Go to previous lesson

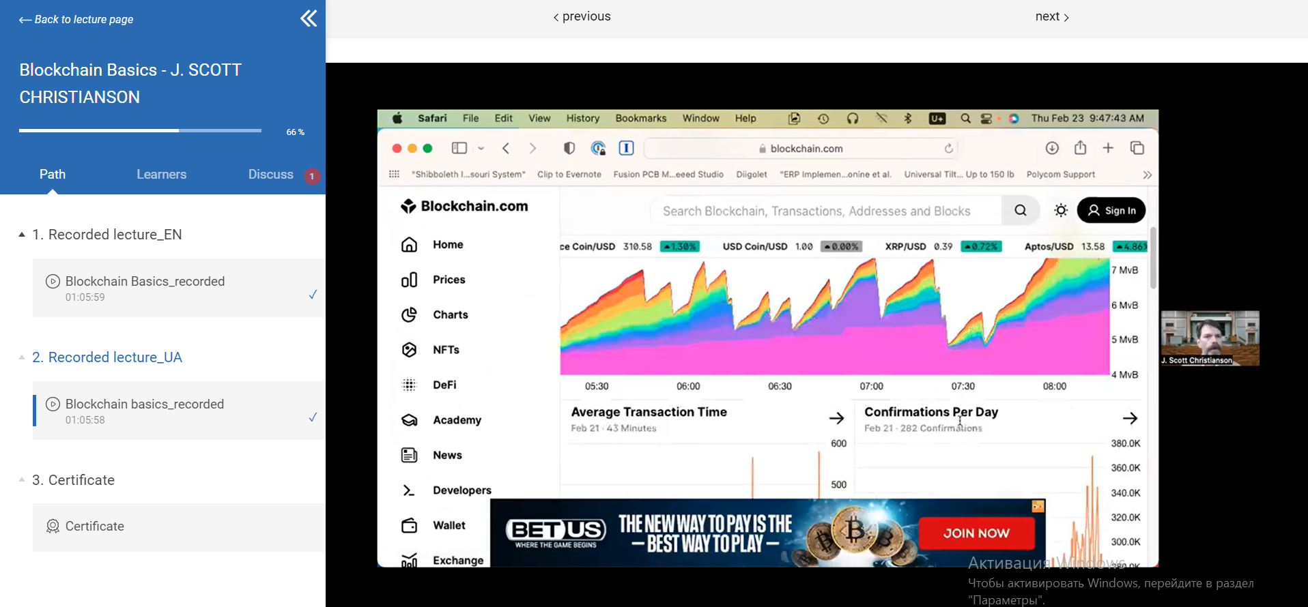click(x=582, y=16)
